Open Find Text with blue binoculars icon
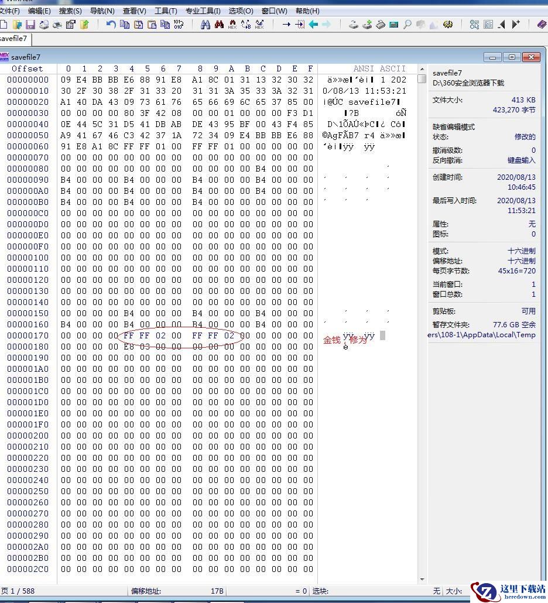Viewport: 548px width, 603px height. click(x=205, y=25)
